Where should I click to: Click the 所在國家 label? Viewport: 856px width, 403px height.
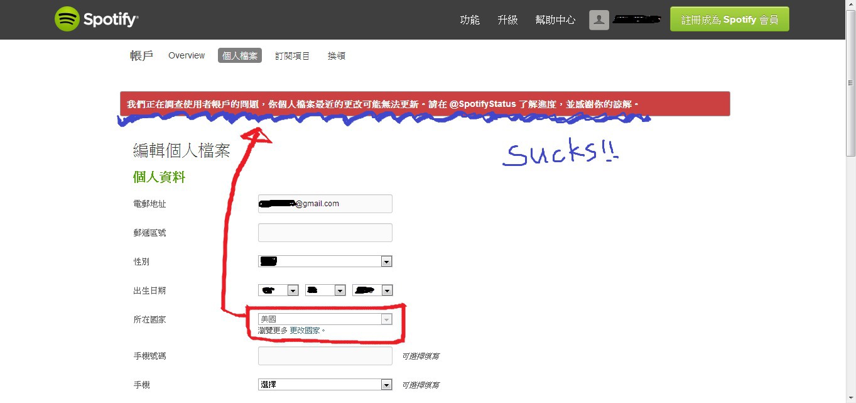point(149,319)
